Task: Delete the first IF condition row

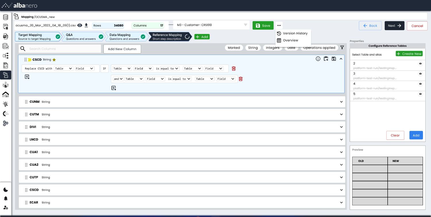Action: (x=234, y=68)
